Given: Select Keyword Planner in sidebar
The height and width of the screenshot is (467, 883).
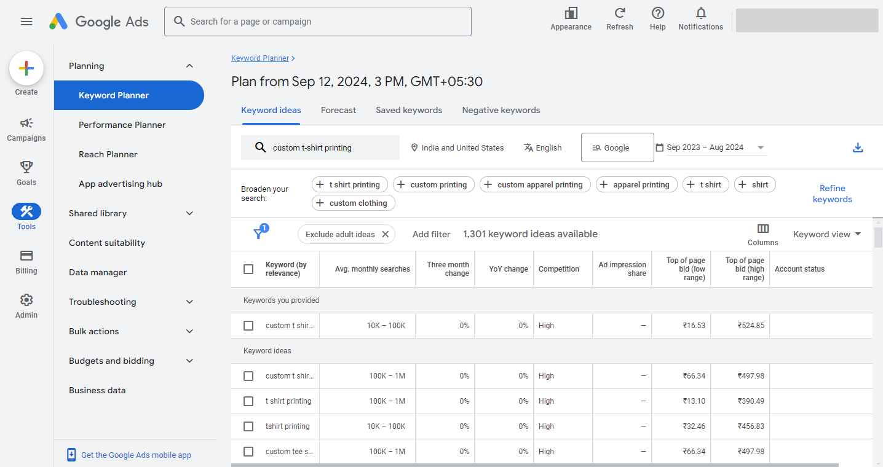Looking at the screenshot, I should 129,95.
